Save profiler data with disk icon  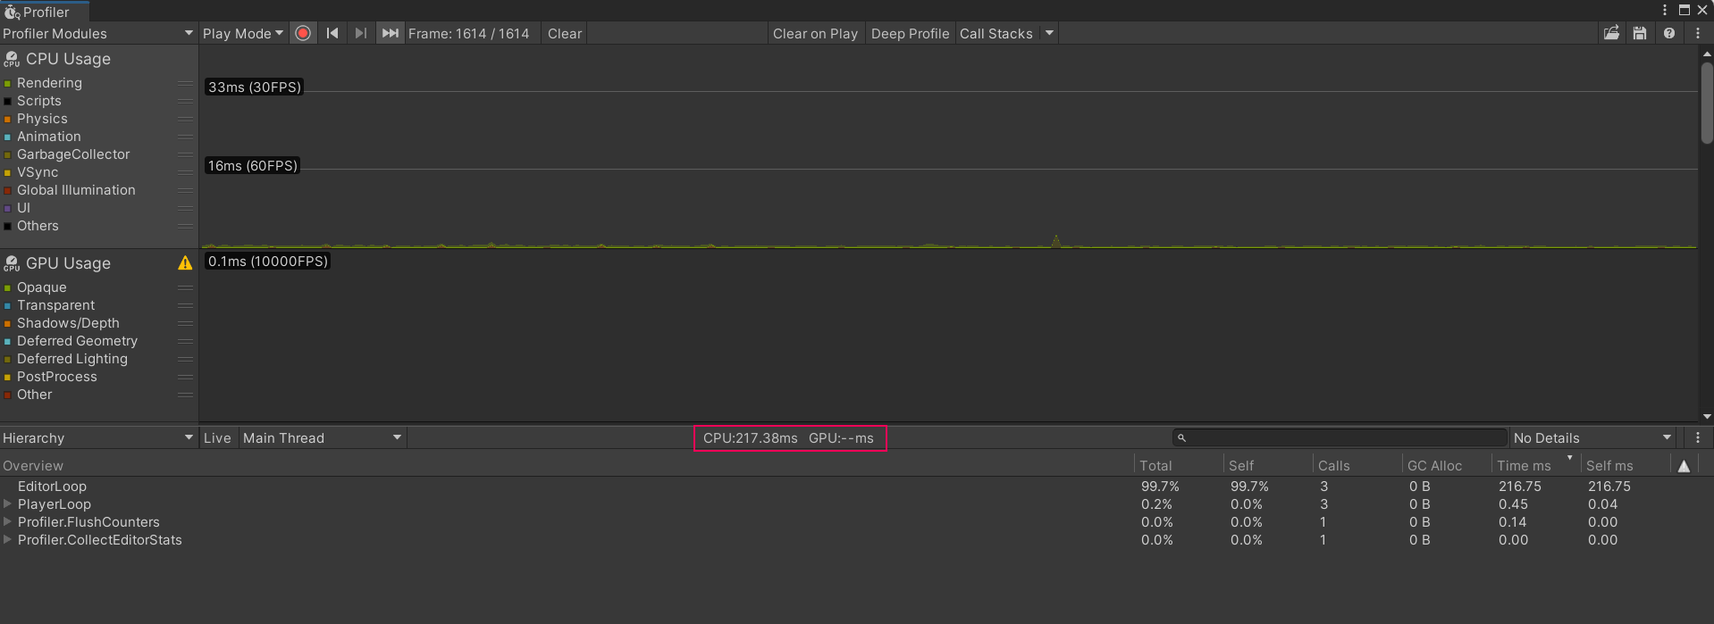pos(1640,33)
